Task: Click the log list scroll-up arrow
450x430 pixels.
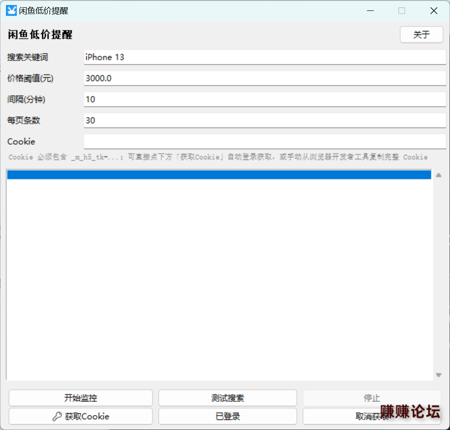Action: pyautogui.click(x=439, y=175)
